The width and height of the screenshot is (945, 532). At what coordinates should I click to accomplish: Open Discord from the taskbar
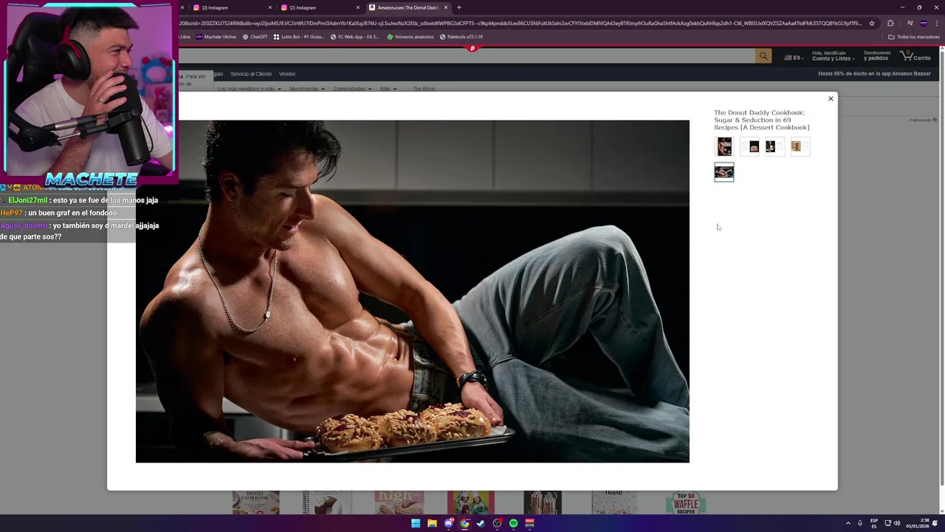[448, 523]
